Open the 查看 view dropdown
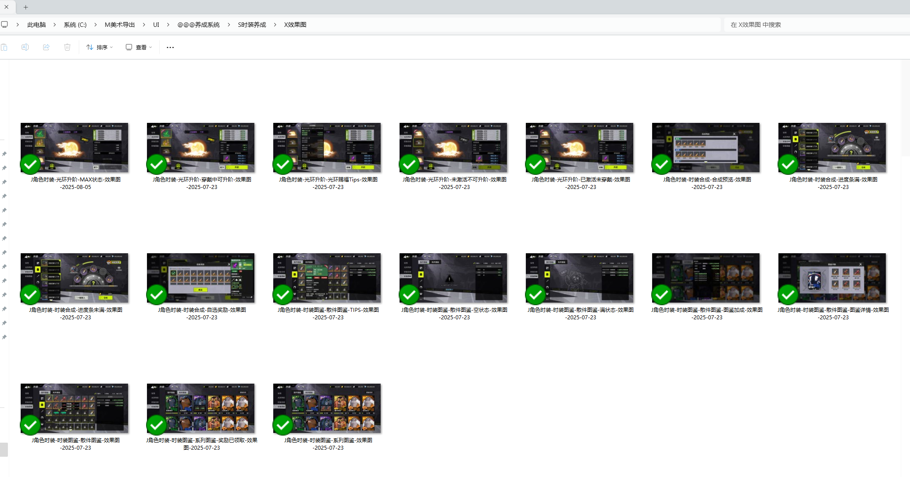 (x=139, y=47)
